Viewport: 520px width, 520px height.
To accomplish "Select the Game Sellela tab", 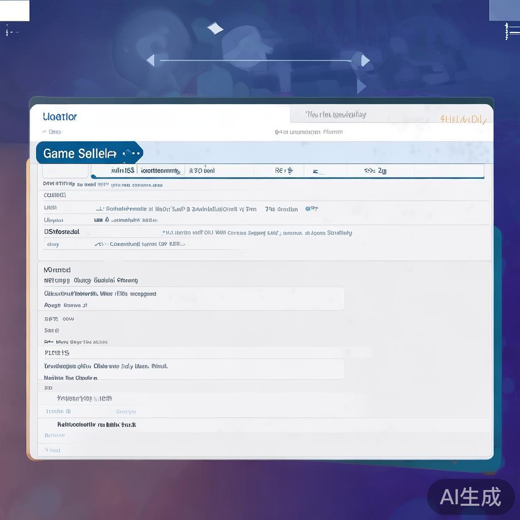I will (80, 153).
